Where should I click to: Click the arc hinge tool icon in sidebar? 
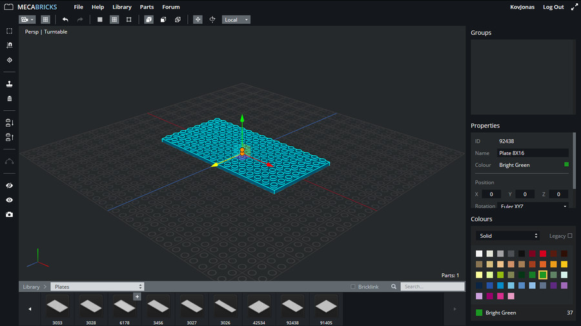[x=9, y=162]
